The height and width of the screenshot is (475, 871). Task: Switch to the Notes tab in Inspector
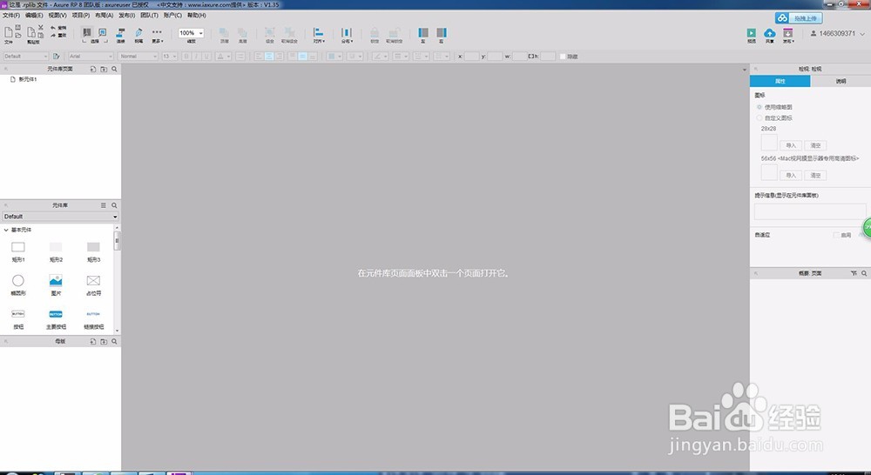pyautogui.click(x=841, y=81)
